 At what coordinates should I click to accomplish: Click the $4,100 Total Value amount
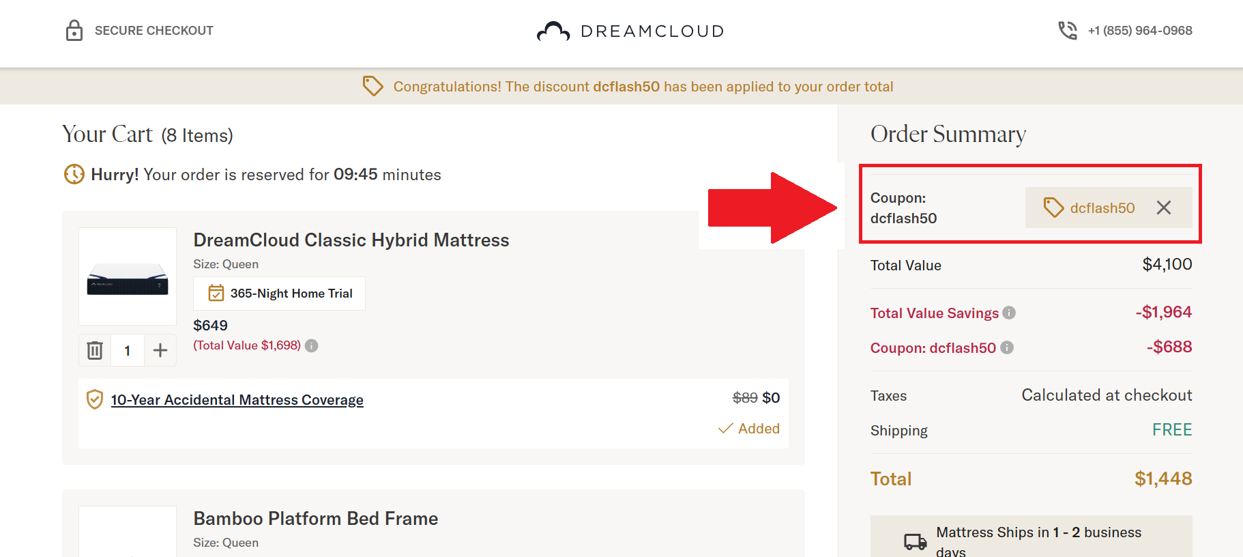click(x=1167, y=264)
